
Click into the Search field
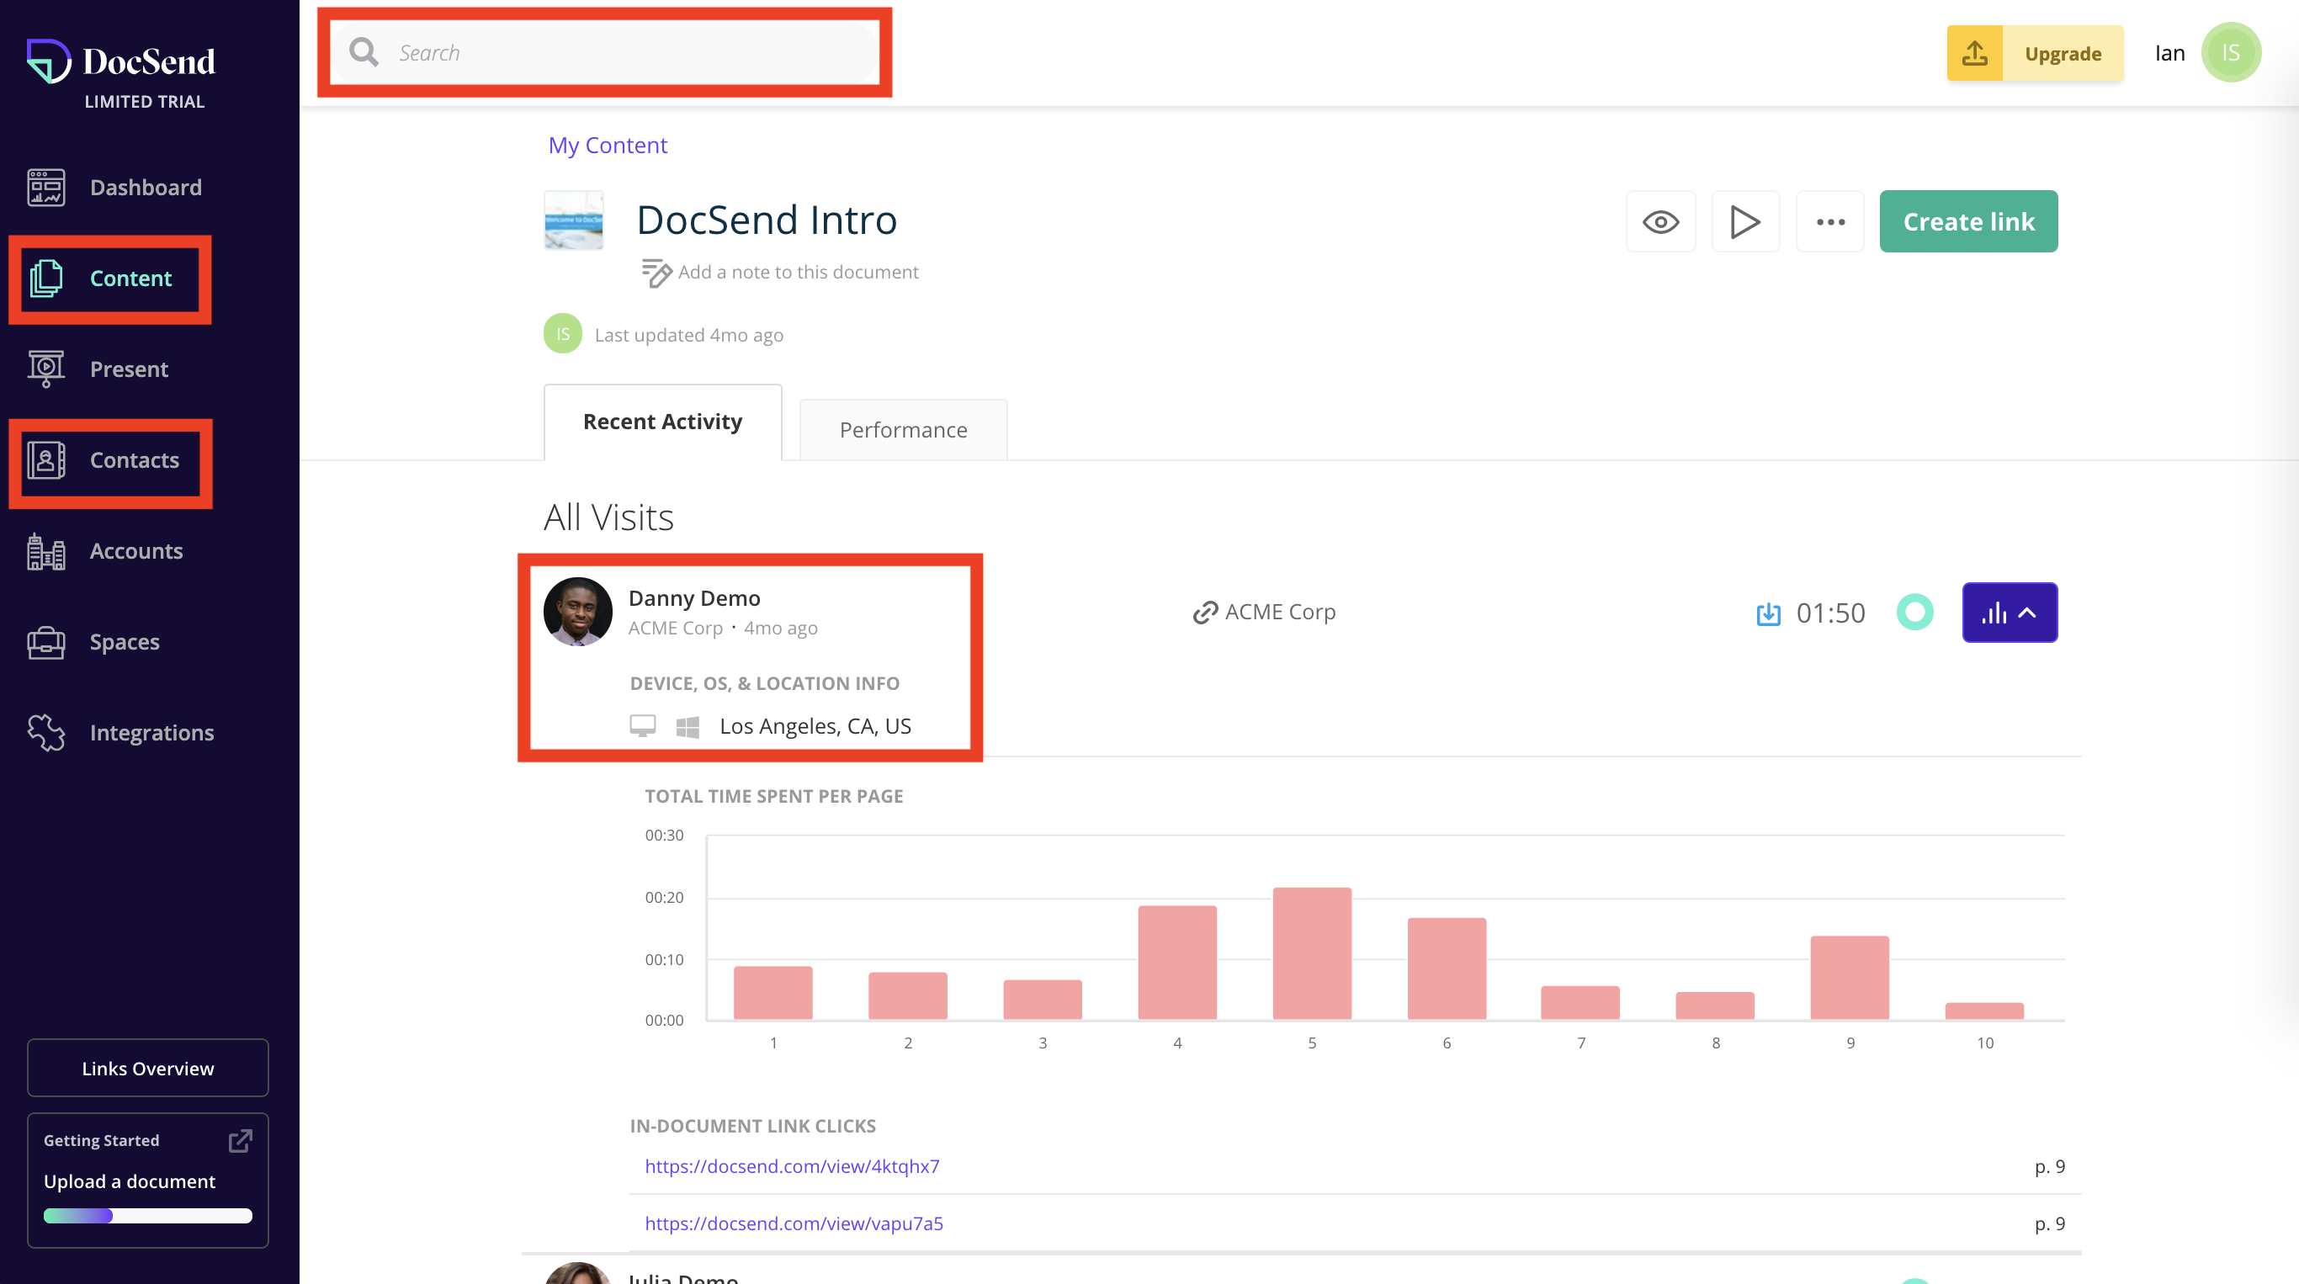[604, 53]
